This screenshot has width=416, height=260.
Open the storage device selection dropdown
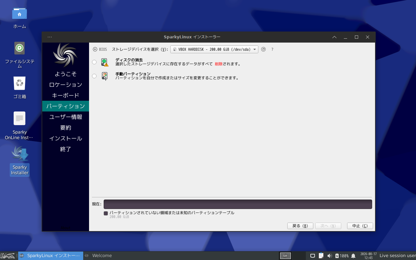(x=214, y=49)
